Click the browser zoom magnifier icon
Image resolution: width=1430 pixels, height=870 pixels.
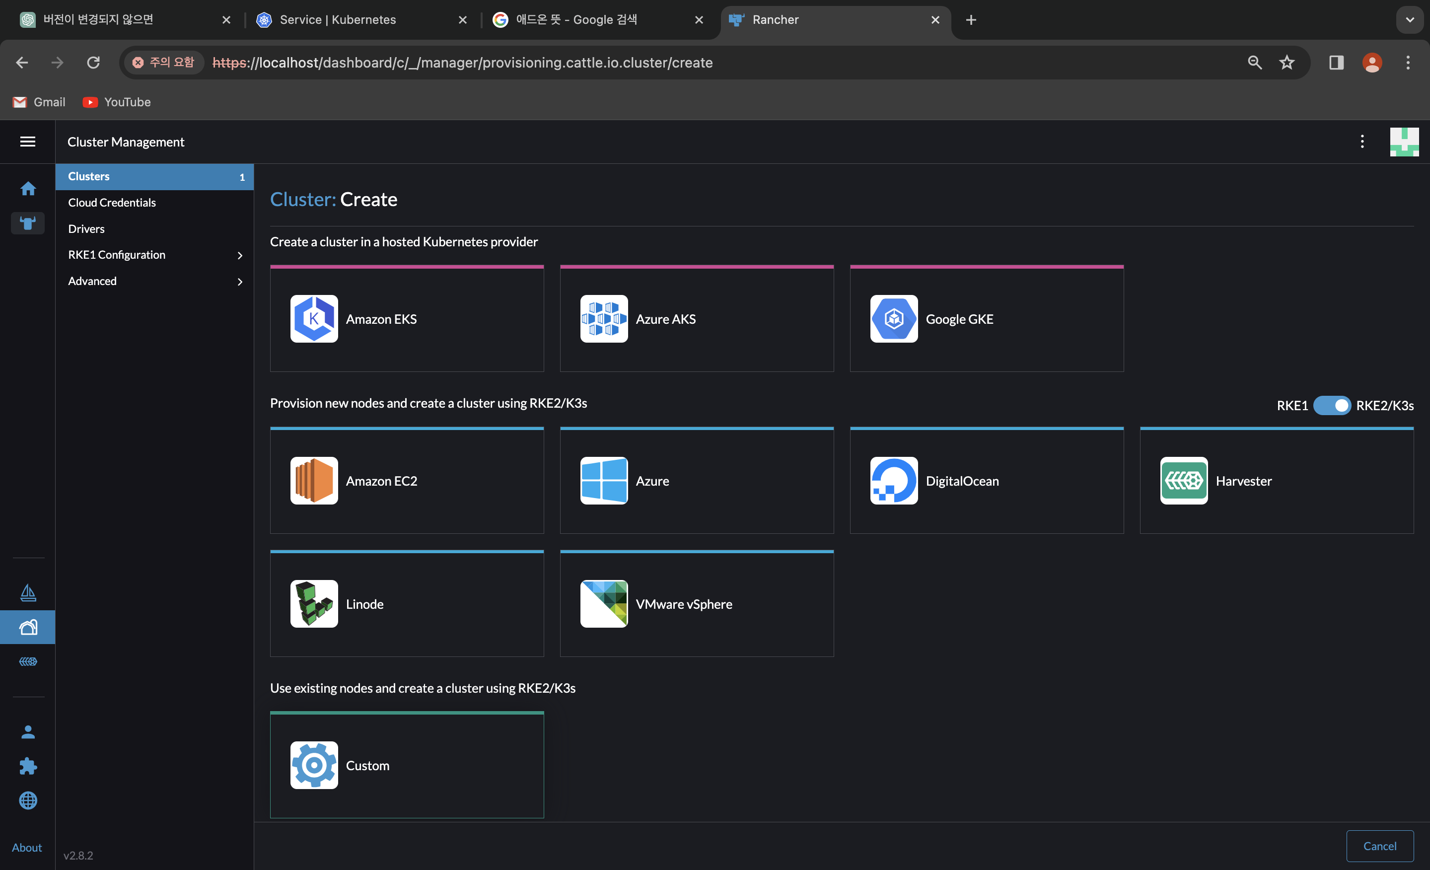pos(1255,63)
